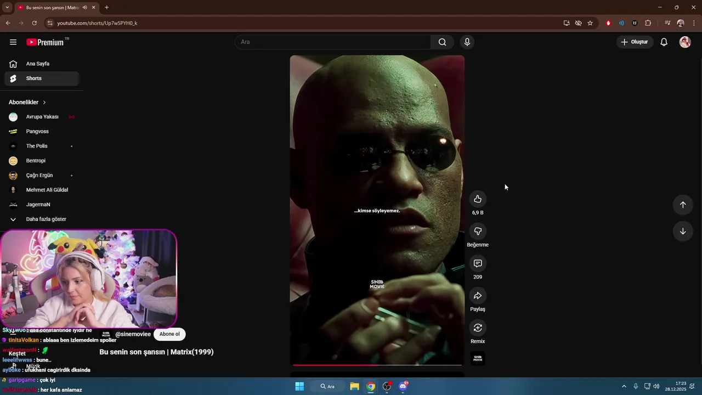Open volume control in system tray
Screen dimensions: 702x395
656,386
